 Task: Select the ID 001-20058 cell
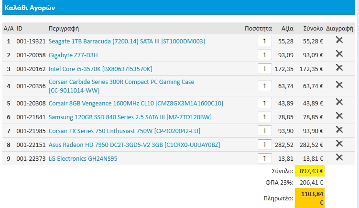pos(31,55)
